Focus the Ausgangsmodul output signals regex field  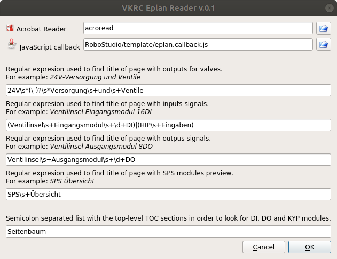coord(168,159)
